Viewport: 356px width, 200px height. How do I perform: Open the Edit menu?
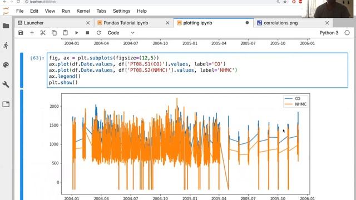(x=34, y=11)
